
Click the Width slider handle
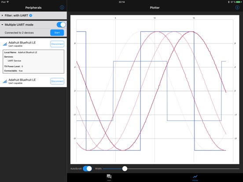click(x=125, y=168)
